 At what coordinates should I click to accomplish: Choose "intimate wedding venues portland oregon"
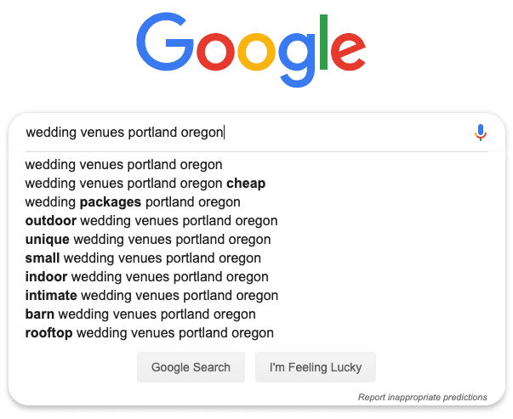(151, 295)
